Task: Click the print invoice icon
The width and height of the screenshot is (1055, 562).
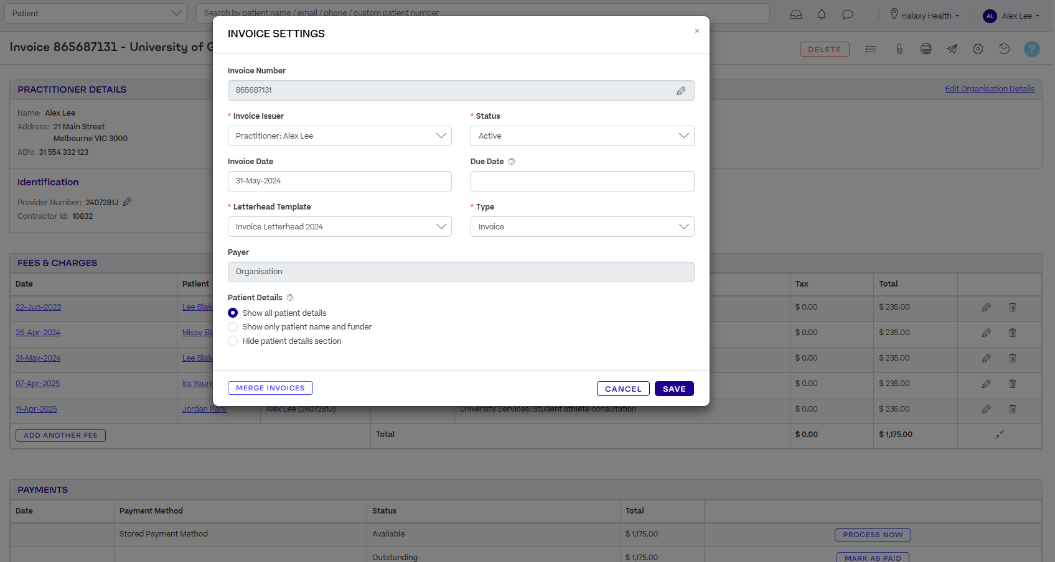Action: tap(926, 49)
